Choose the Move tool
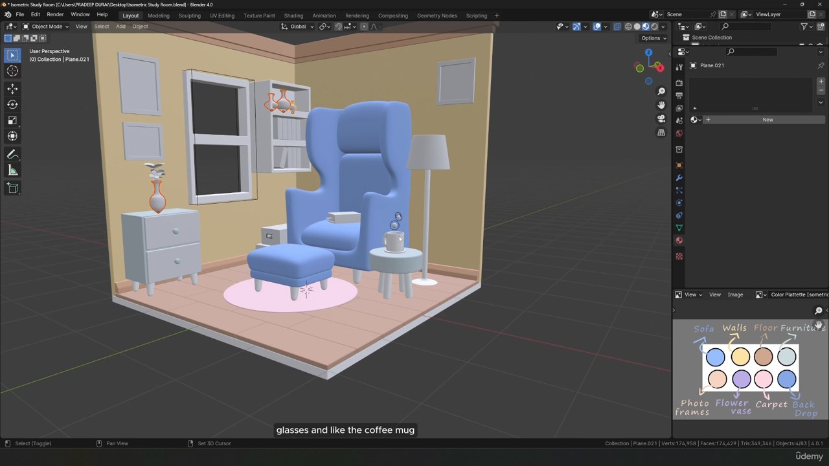 pyautogui.click(x=12, y=89)
